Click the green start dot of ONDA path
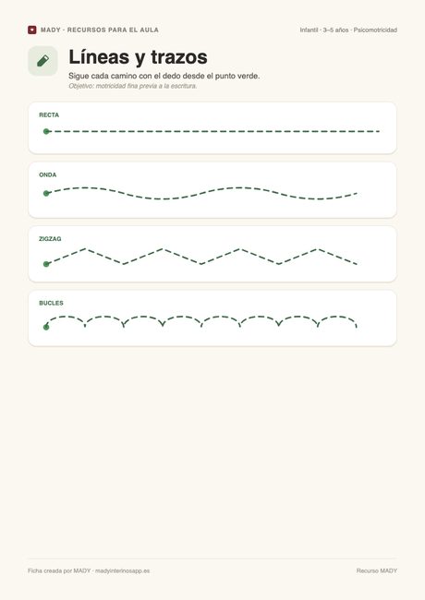 pyautogui.click(x=46, y=193)
